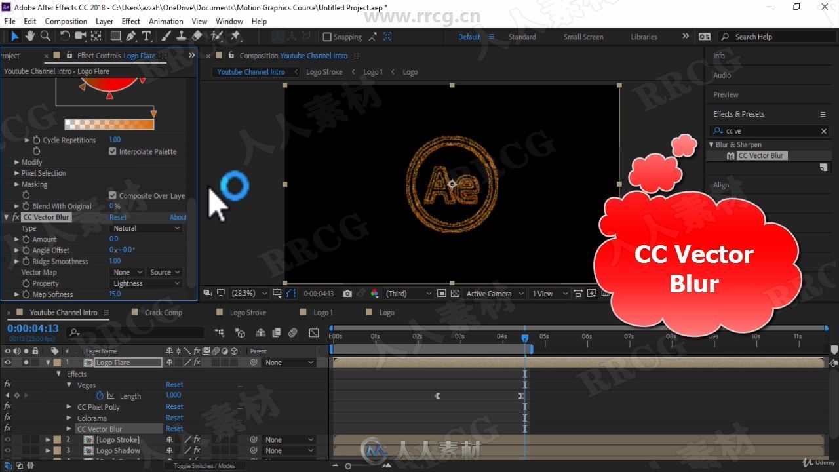Toggle mask and shape path visibility

point(291,294)
